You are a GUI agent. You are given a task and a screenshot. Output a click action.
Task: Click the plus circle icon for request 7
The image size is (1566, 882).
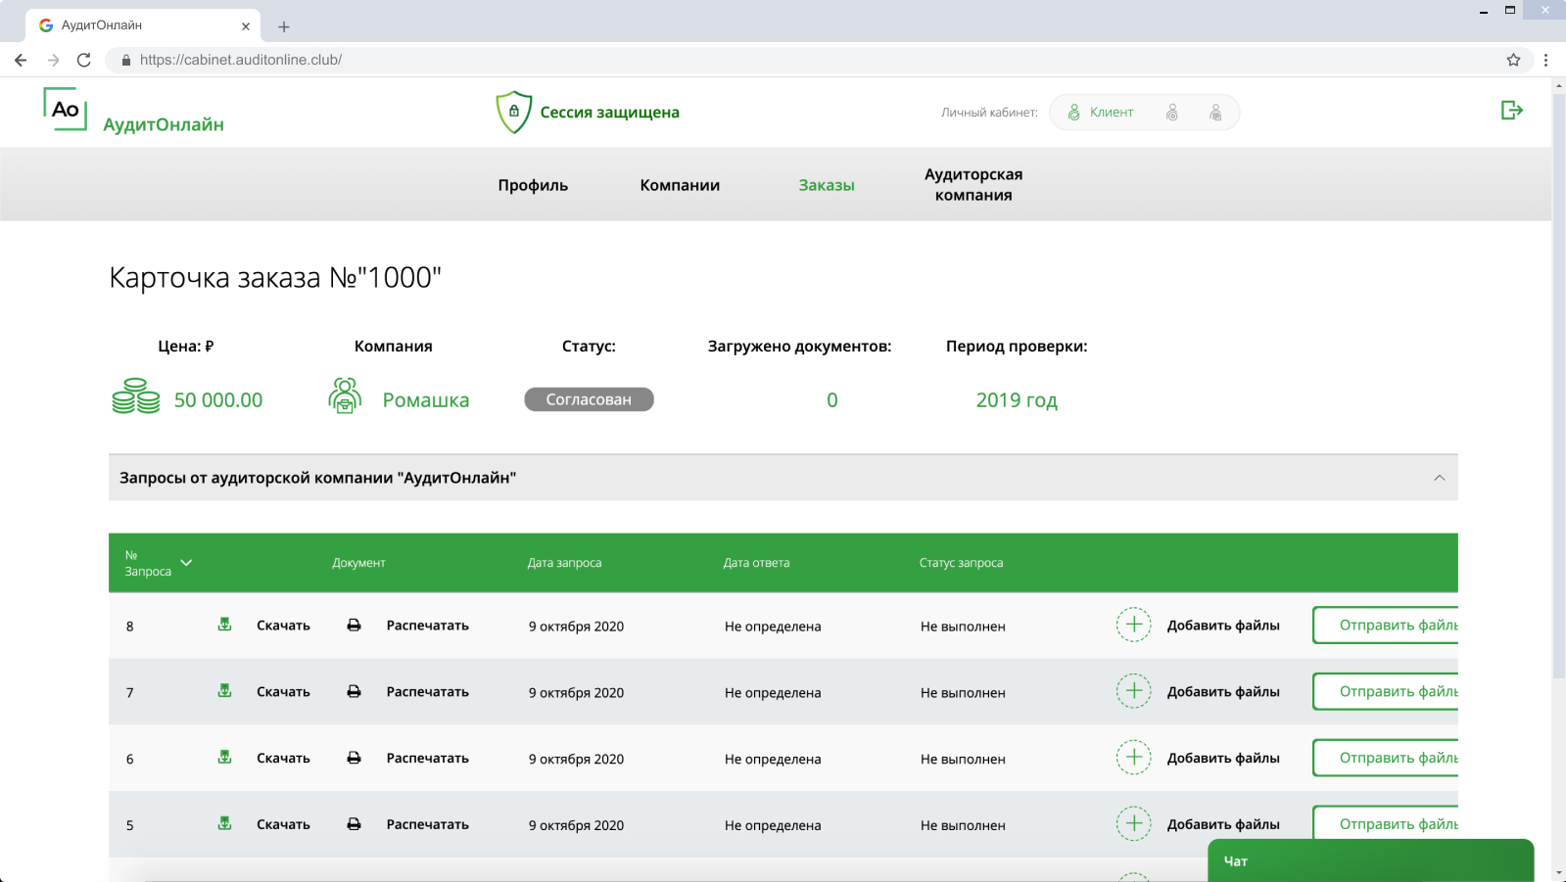[1134, 691]
